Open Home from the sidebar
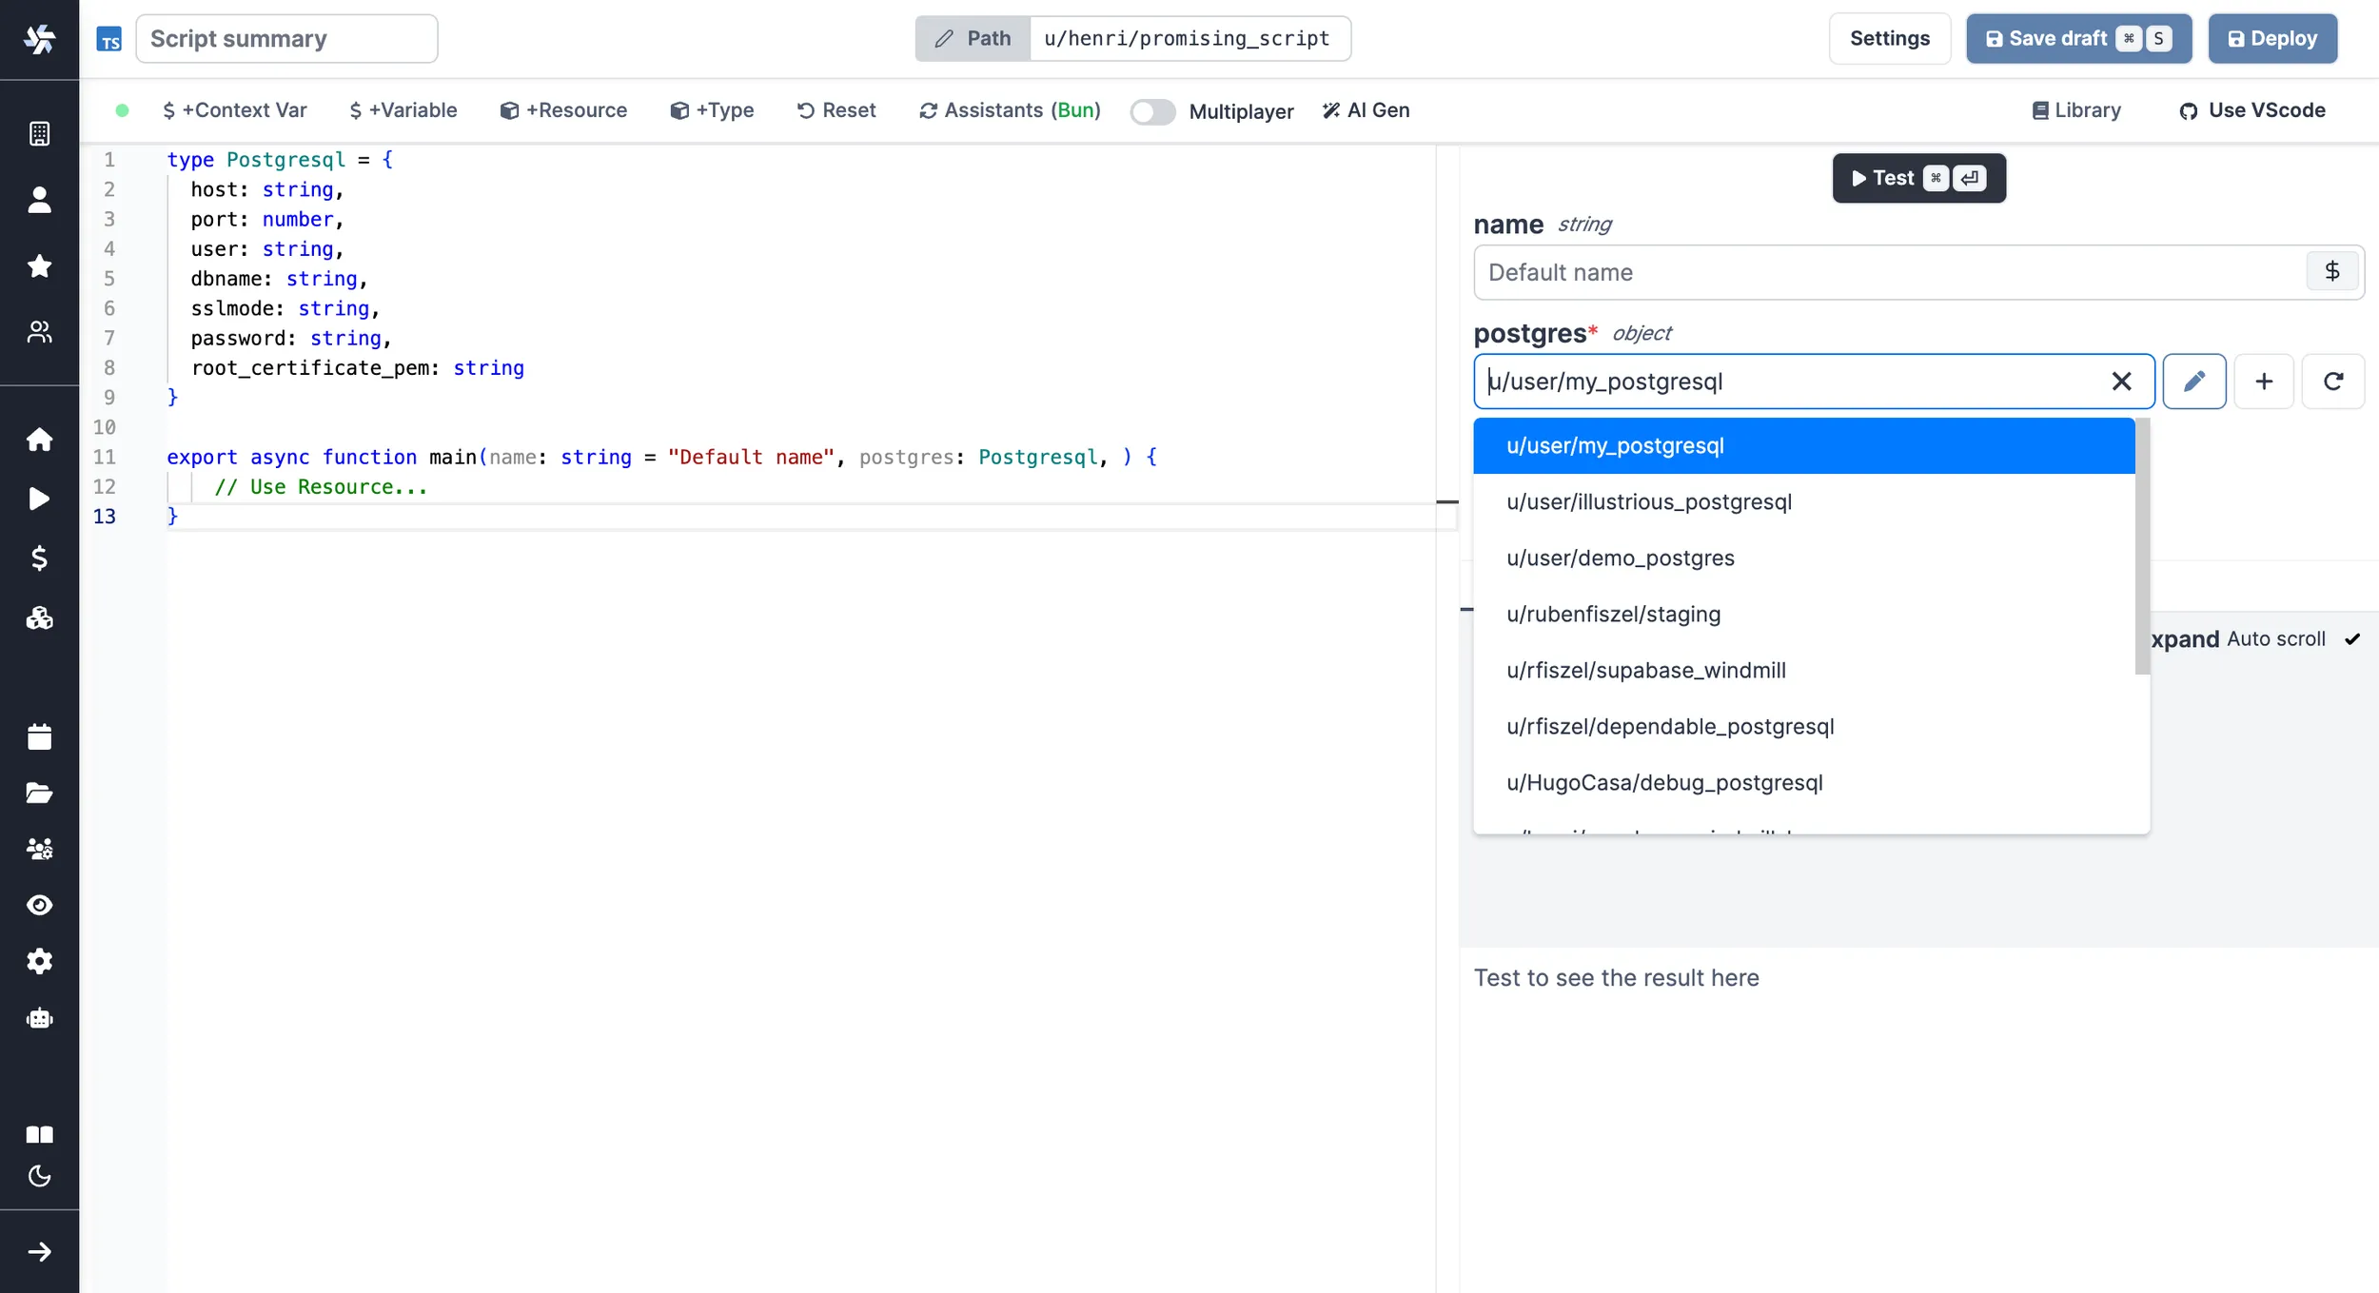This screenshot has height=1293, width=2379. (39, 440)
